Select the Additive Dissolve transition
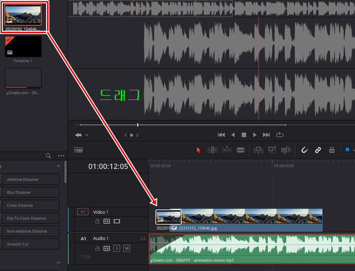Image resolution: width=355 pixels, height=271 pixels. pyautogui.click(x=30, y=179)
